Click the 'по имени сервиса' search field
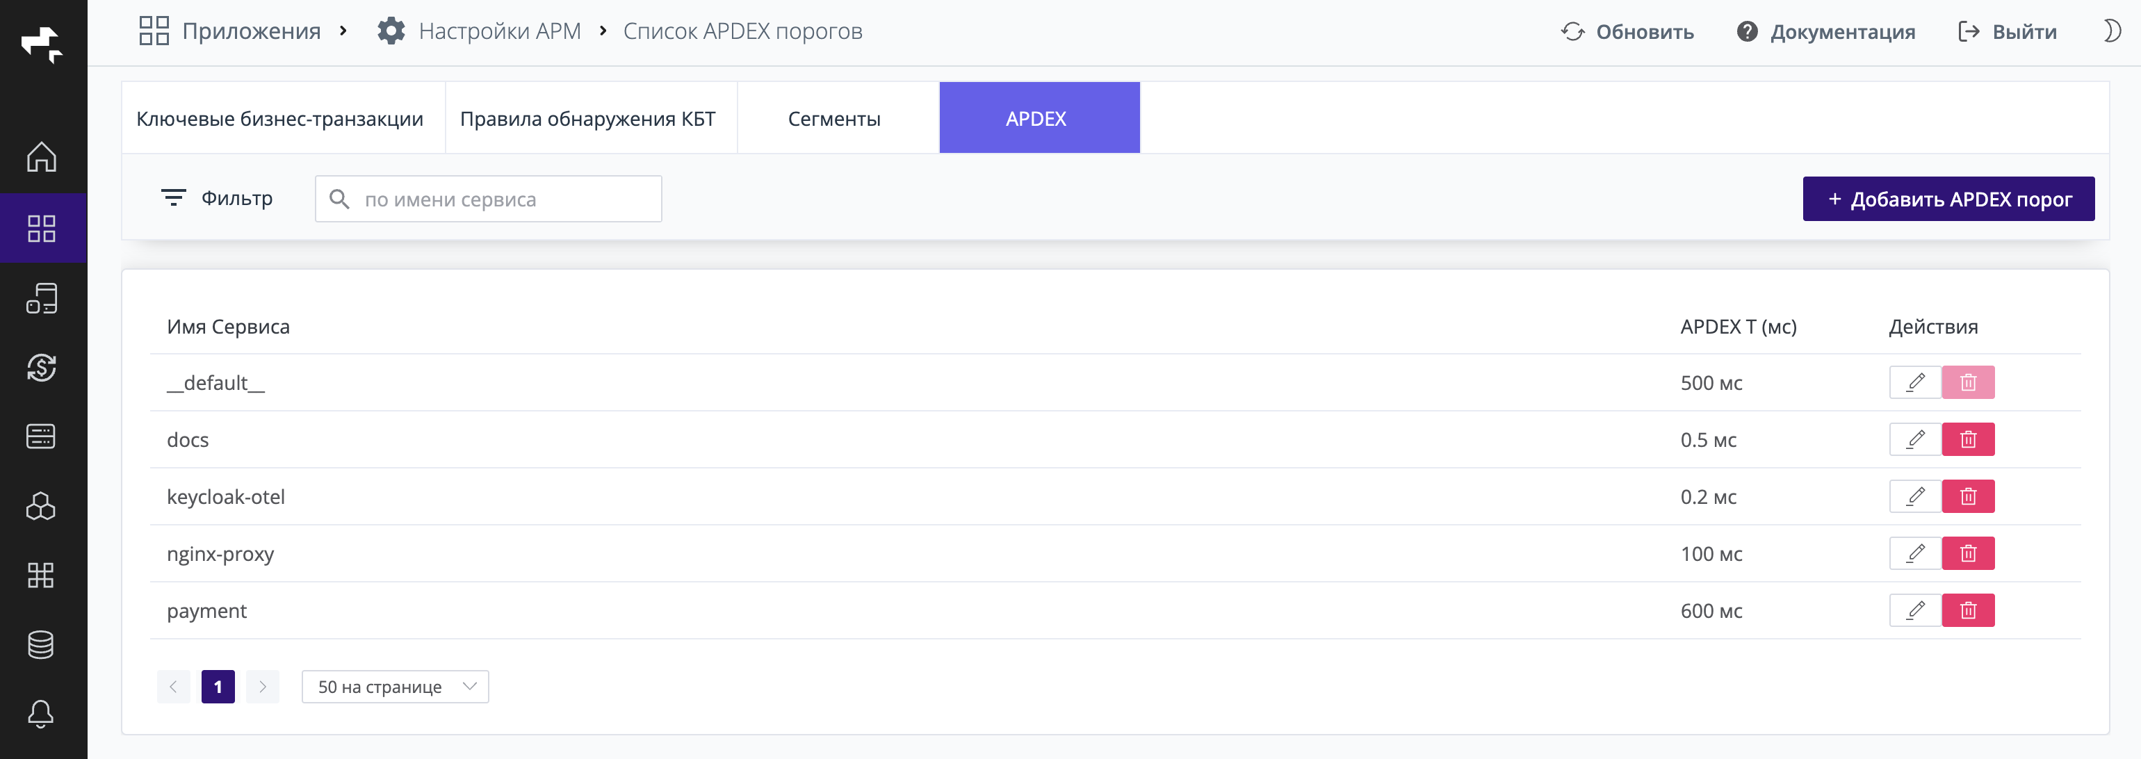 pyautogui.click(x=488, y=199)
